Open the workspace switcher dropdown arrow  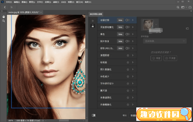[186, 7]
